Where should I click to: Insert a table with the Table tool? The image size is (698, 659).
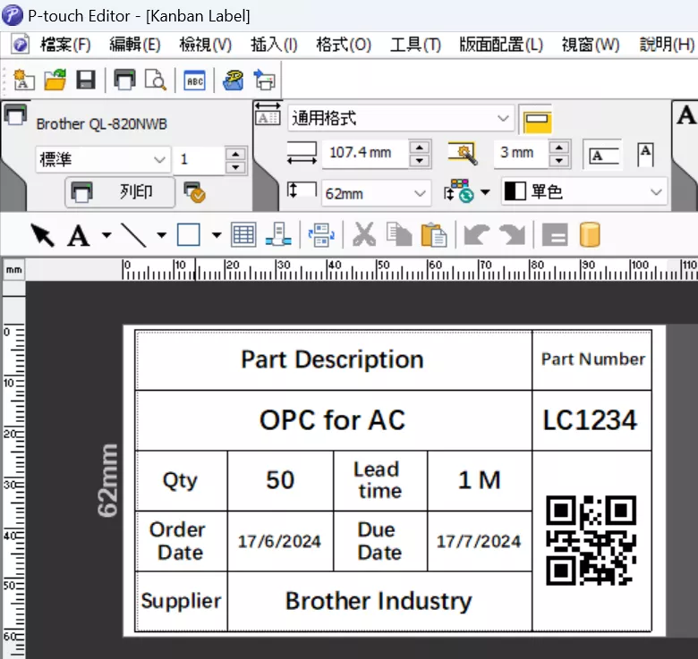pyautogui.click(x=243, y=235)
